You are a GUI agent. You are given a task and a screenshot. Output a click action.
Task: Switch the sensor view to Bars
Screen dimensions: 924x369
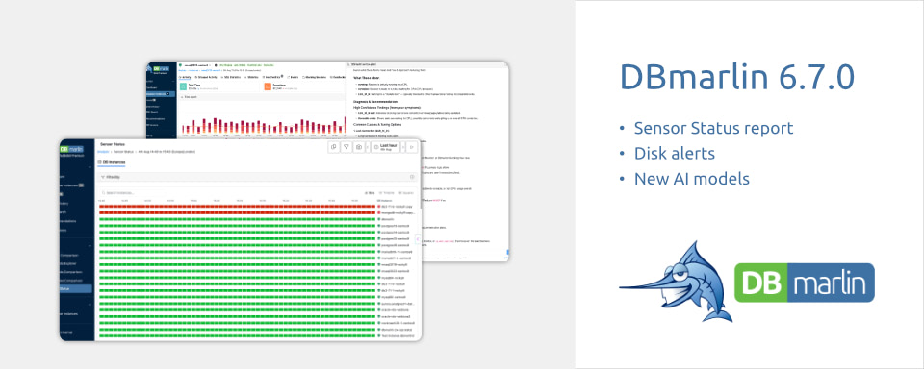coord(370,192)
